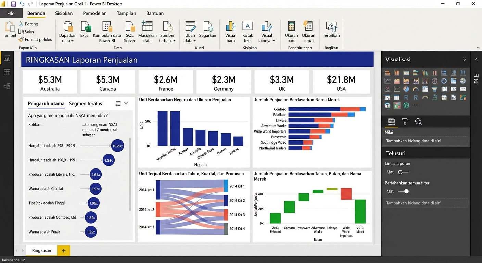Select the pie chart visualization icon
482x263 pixels.
(406, 89)
